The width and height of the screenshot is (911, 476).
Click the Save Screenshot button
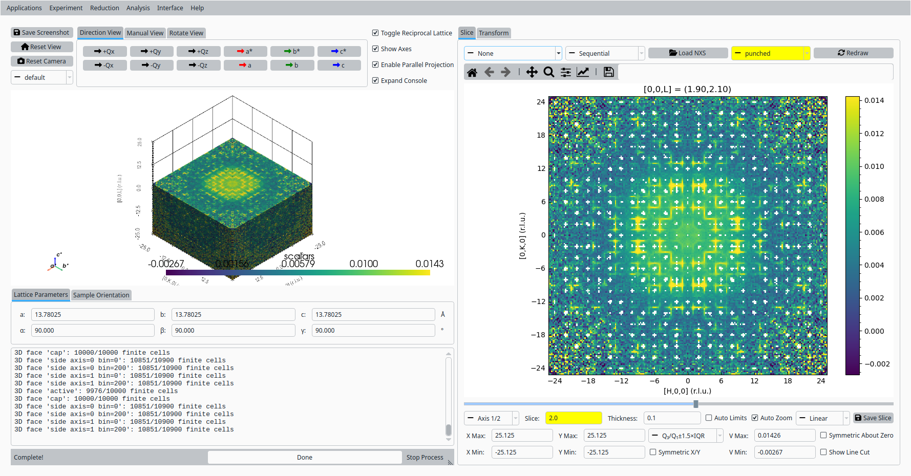[41, 32]
